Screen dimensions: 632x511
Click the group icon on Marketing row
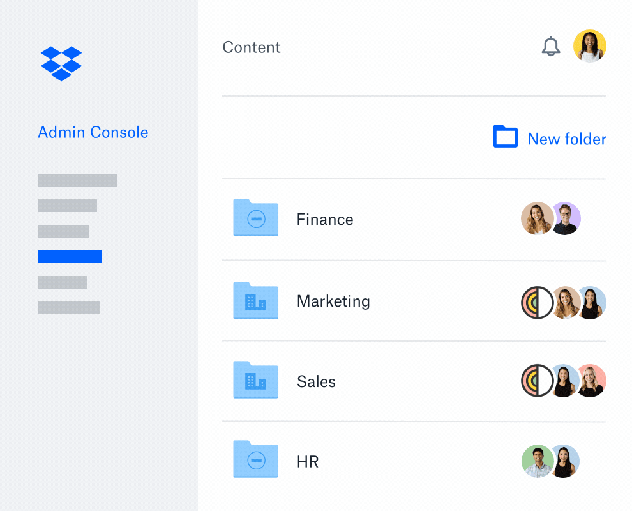536,303
